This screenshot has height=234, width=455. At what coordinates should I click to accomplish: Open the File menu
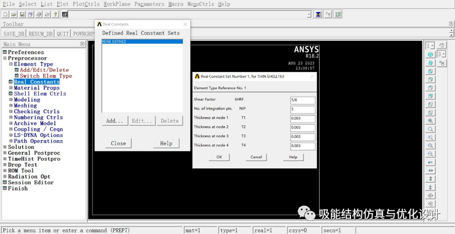point(9,4)
